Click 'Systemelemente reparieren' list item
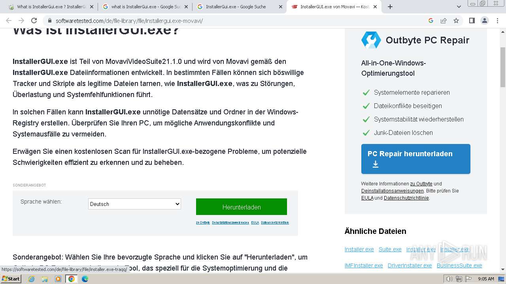This screenshot has height=284, width=506. 412,92
